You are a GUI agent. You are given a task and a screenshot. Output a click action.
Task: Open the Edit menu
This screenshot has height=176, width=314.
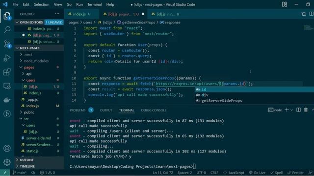pos(26,4)
